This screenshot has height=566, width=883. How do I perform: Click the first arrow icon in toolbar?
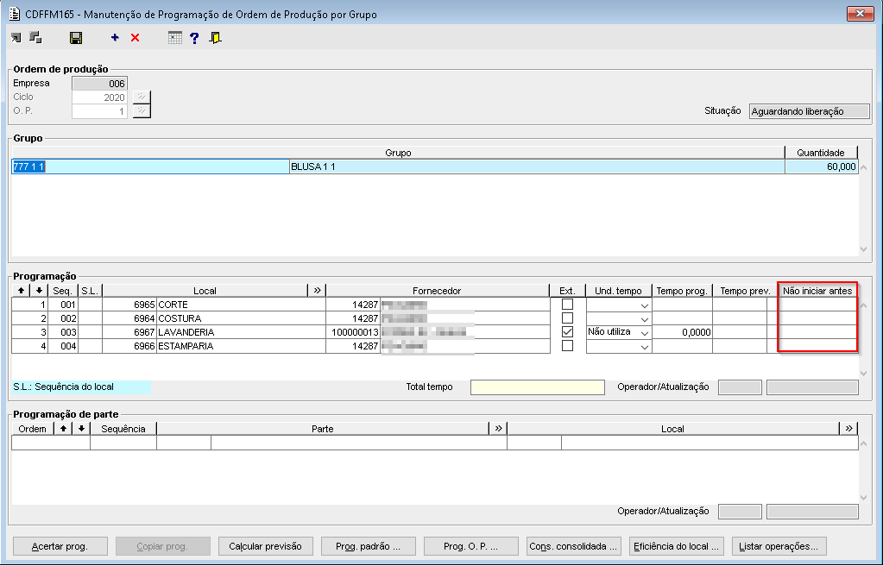[16, 38]
